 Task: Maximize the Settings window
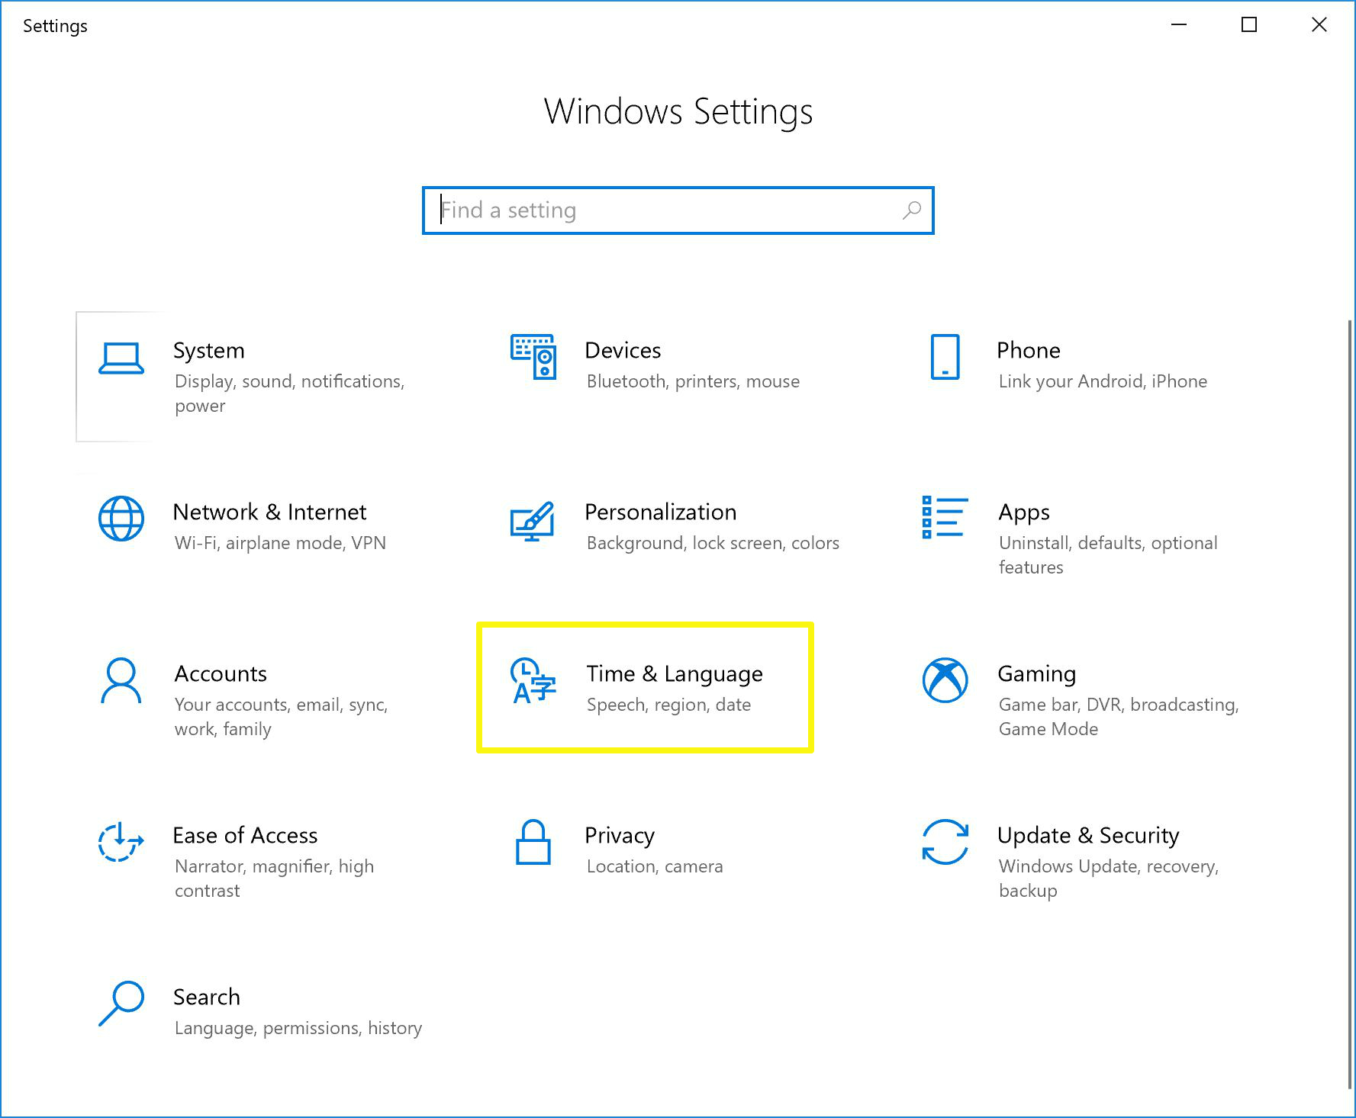(x=1249, y=25)
